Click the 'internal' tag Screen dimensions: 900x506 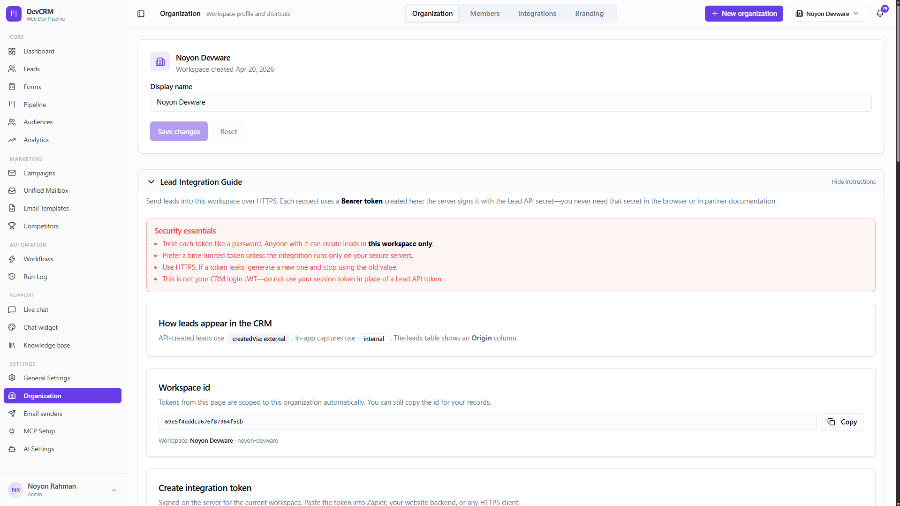click(373, 339)
